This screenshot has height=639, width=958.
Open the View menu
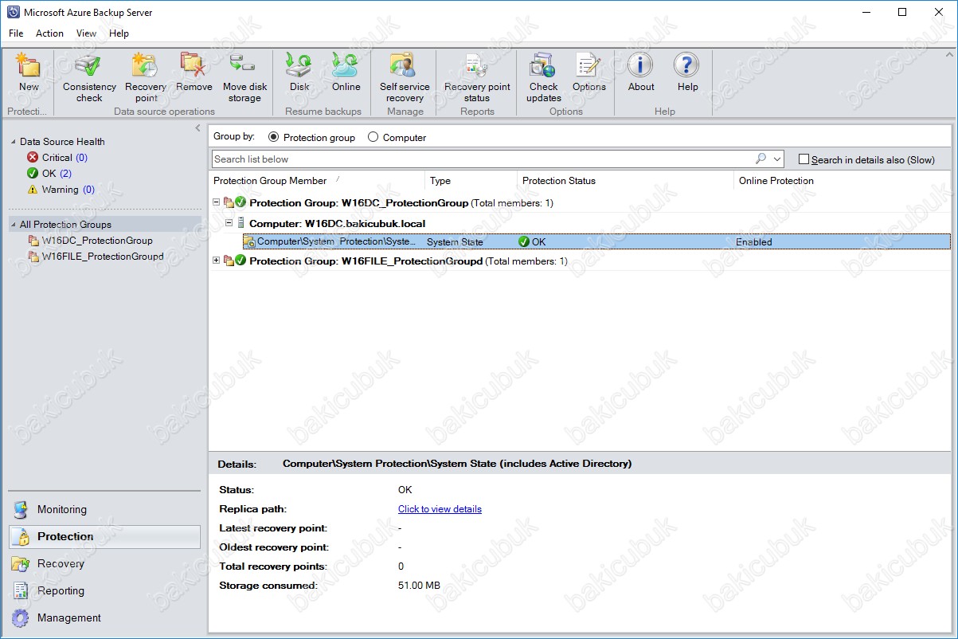pos(86,33)
